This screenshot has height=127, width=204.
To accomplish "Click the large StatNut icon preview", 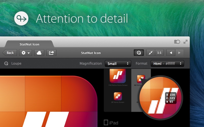I will coord(48,101).
